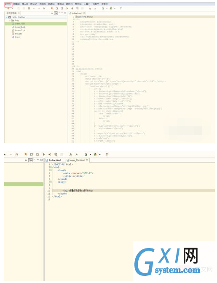Collapse the HelloHBuilder project node

(x=7, y=17)
